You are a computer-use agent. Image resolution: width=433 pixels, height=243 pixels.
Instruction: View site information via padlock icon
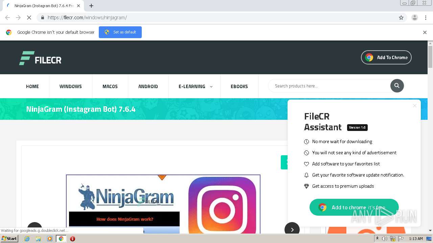click(x=42, y=18)
